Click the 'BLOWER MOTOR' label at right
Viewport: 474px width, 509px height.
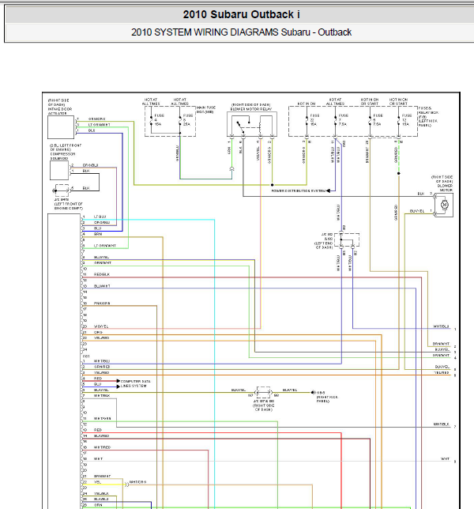tap(445, 188)
